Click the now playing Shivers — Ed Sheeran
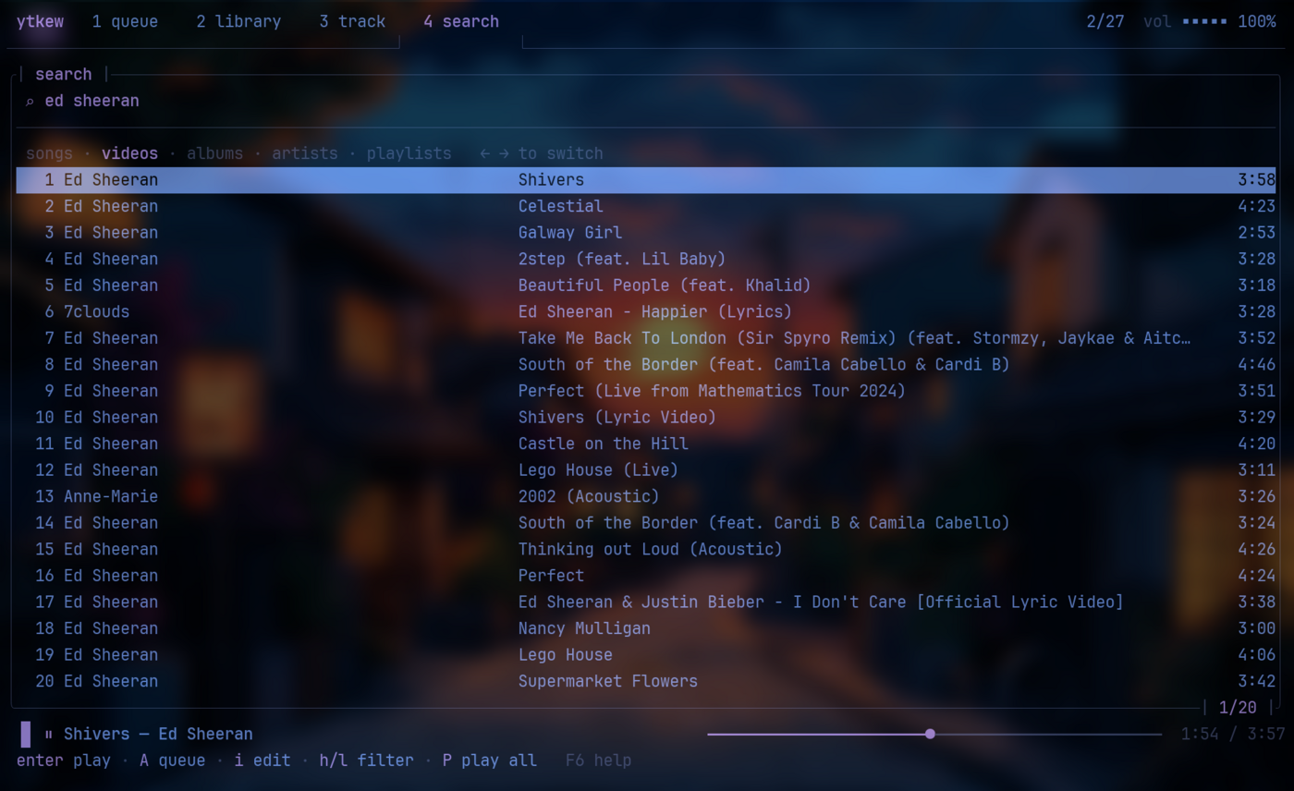 pyautogui.click(x=158, y=735)
